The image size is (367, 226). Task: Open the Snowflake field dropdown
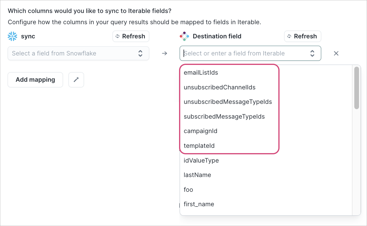click(x=74, y=53)
